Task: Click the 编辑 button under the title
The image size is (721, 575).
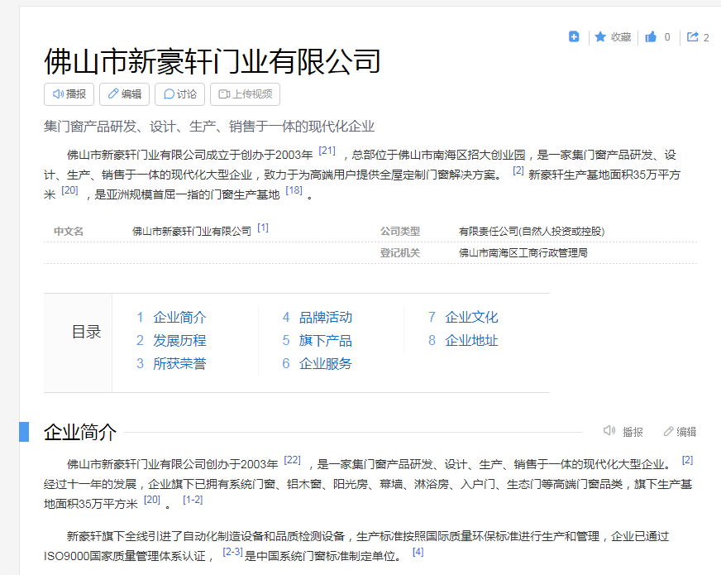Action: coord(124,94)
